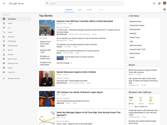Switch weather units to Celsius
The width and height of the screenshot is (167, 125).
pyautogui.click(x=132, y=107)
